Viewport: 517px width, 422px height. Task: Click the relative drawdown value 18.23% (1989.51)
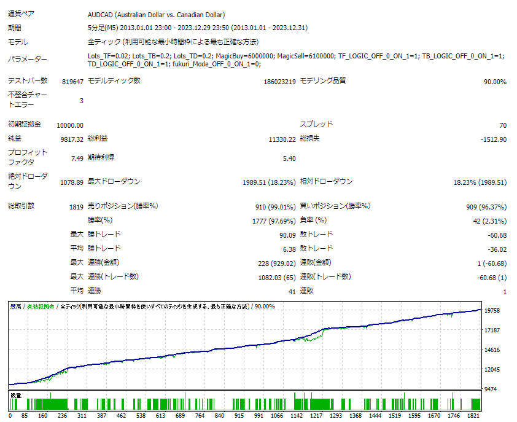480,182
